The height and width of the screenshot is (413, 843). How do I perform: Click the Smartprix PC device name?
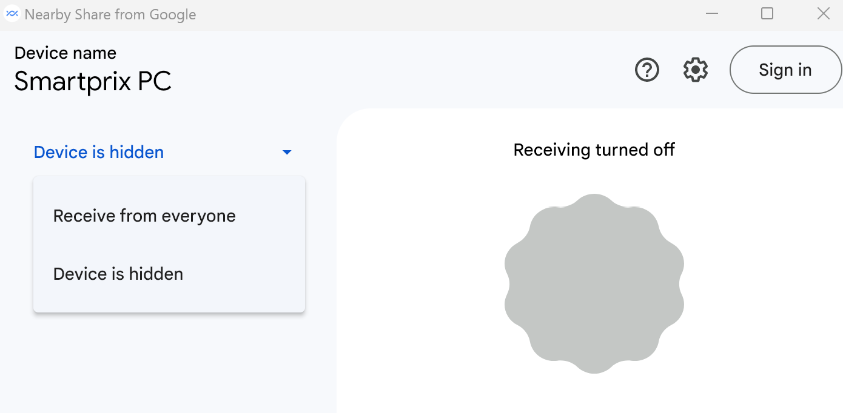pos(93,81)
